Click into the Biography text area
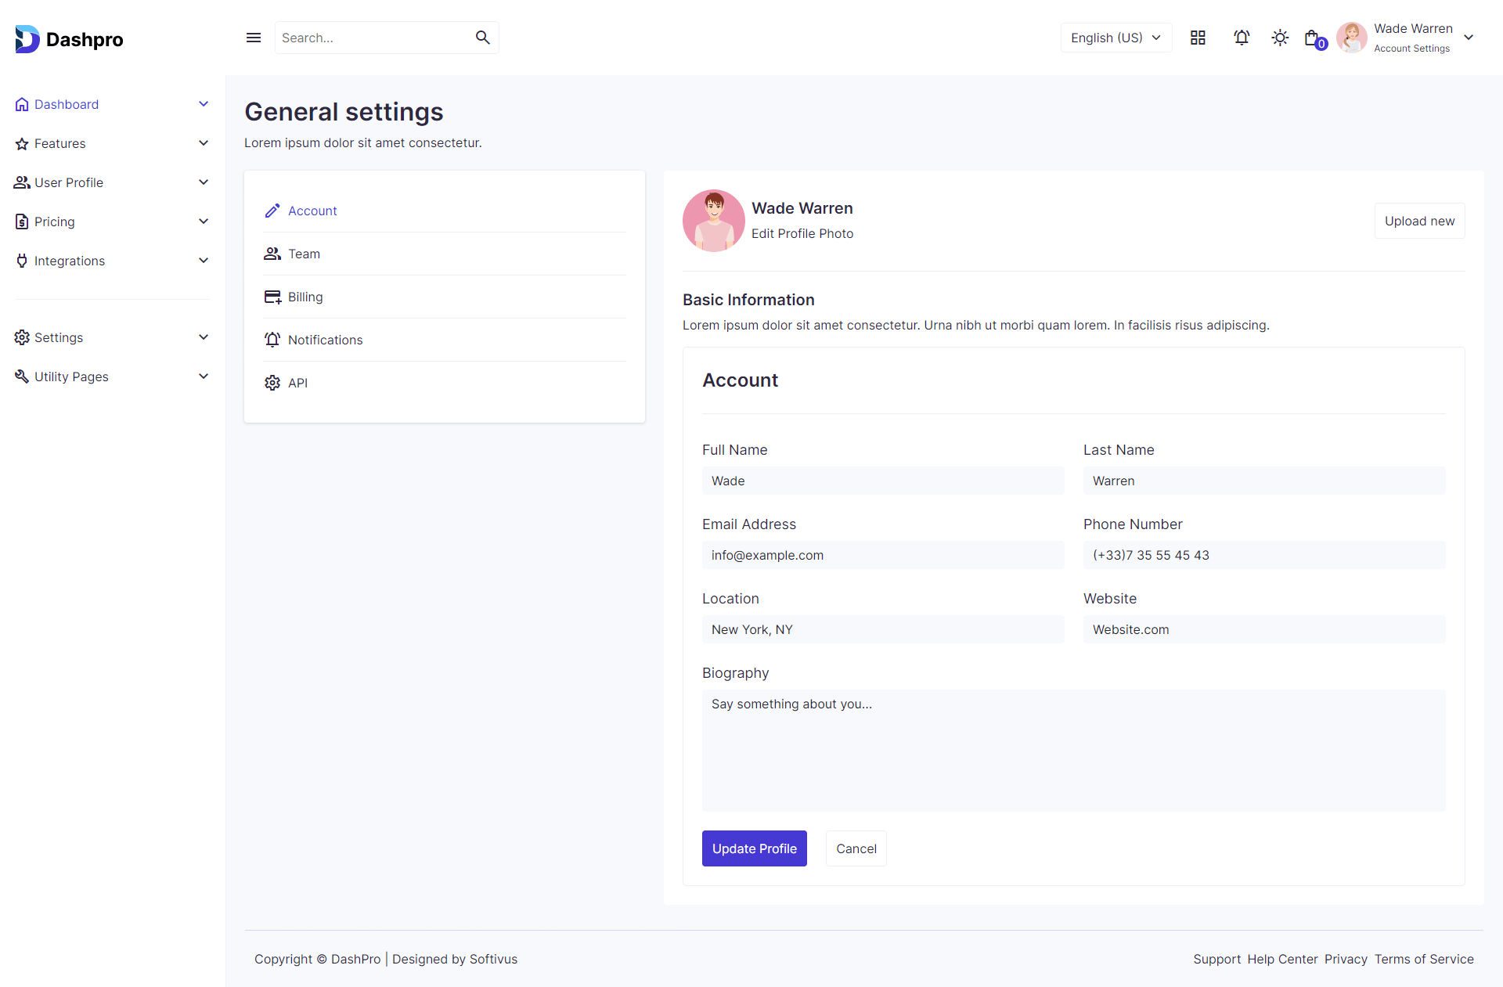Screen dimensions: 1503x987 (1073, 750)
